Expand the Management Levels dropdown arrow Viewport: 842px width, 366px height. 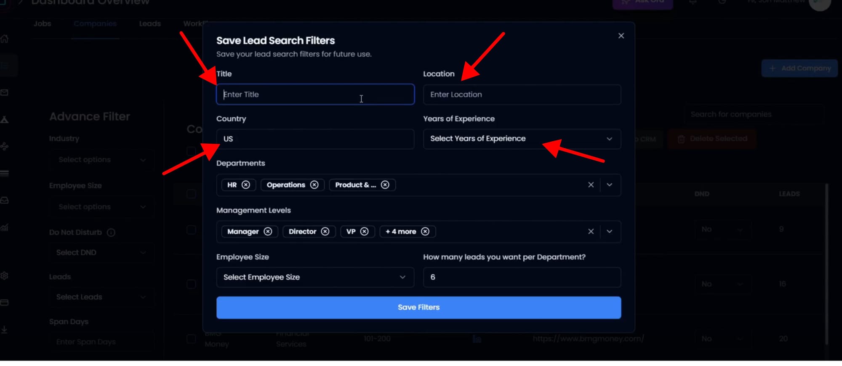(609, 232)
